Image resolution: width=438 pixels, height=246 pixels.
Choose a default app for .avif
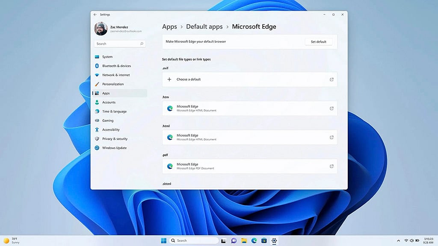pyautogui.click(x=250, y=79)
